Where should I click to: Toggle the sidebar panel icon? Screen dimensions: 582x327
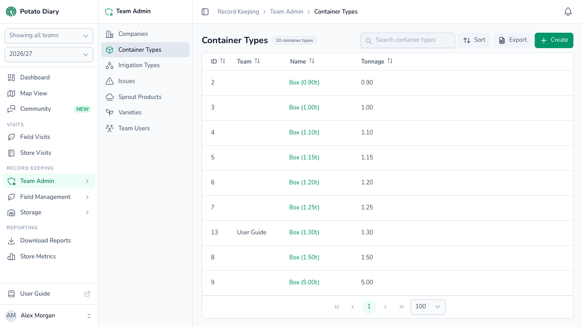[205, 12]
